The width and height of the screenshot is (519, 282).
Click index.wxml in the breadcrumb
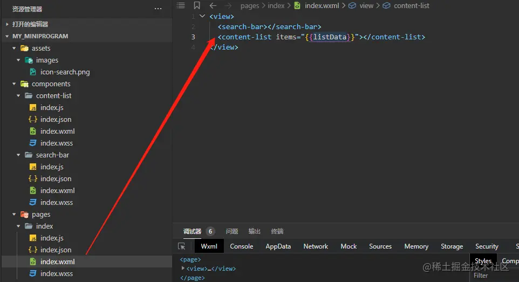pyautogui.click(x=322, y=5)
